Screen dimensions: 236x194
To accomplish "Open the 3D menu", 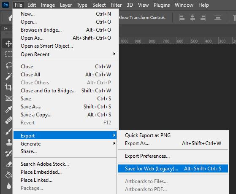I will [130, 5].
